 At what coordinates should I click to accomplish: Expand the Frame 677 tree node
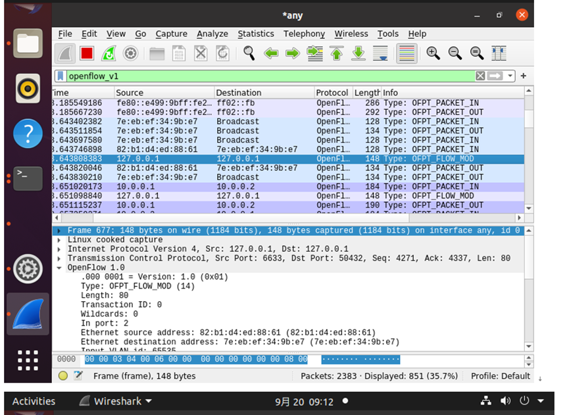[59, 230]
